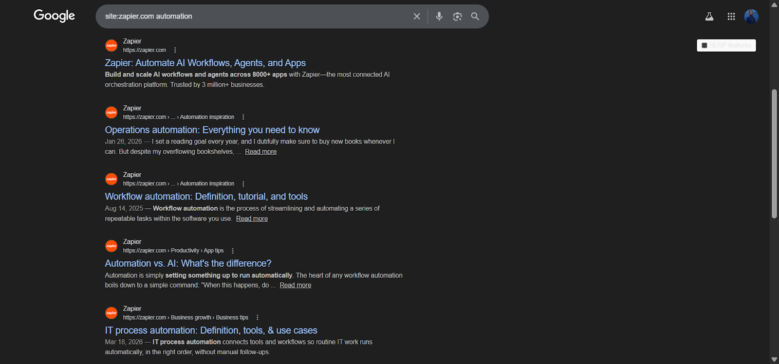Click the 'Mar 18, 2026' date text

pos(124,342)
